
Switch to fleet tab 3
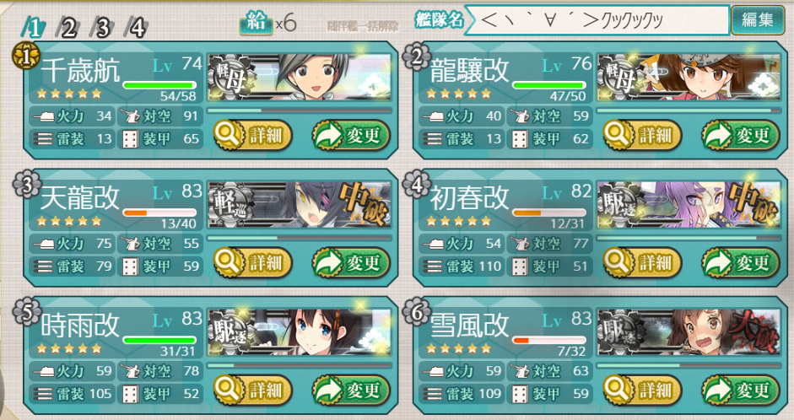[x=102, y=27]
